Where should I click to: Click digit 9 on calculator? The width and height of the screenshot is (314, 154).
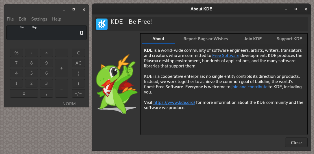(x=47, y=63)
